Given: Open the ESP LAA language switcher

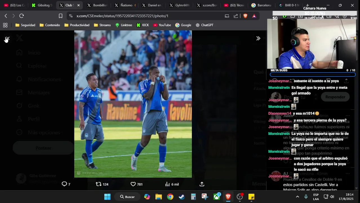Looking at the screenshot, I should [316, 197].
